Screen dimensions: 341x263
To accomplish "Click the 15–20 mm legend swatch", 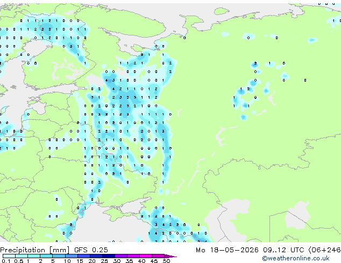I will tap(84, 256).
